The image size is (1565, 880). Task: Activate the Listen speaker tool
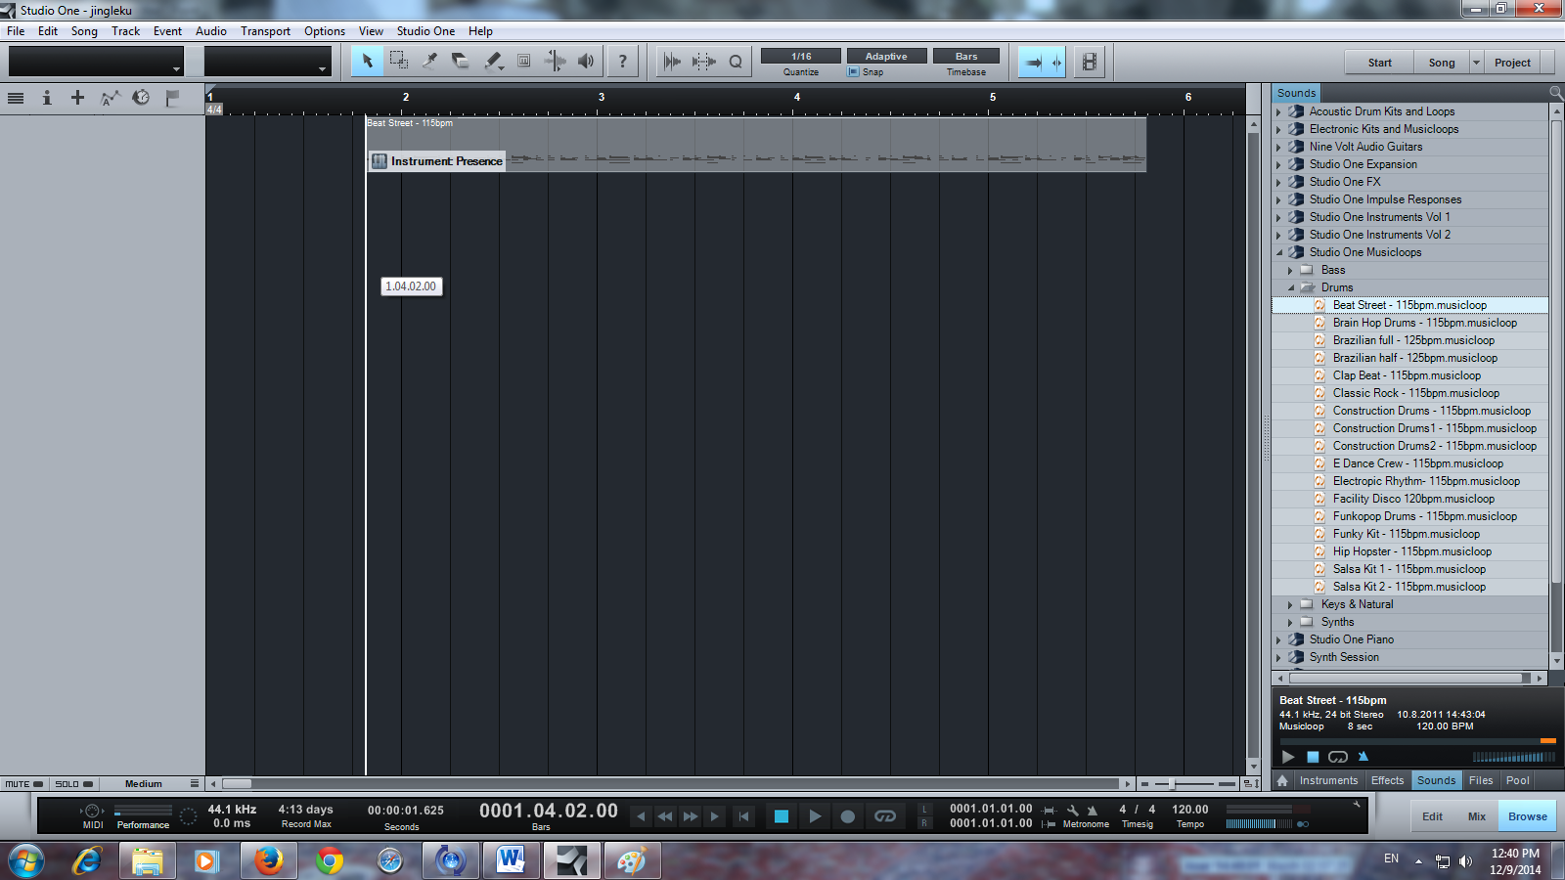(x=586, y=61)
